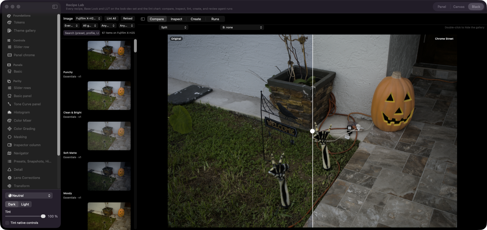Enable Tint native controls checkbox
Image resolution: width=487 pixels, height=230 pixels.
[7, 223]
